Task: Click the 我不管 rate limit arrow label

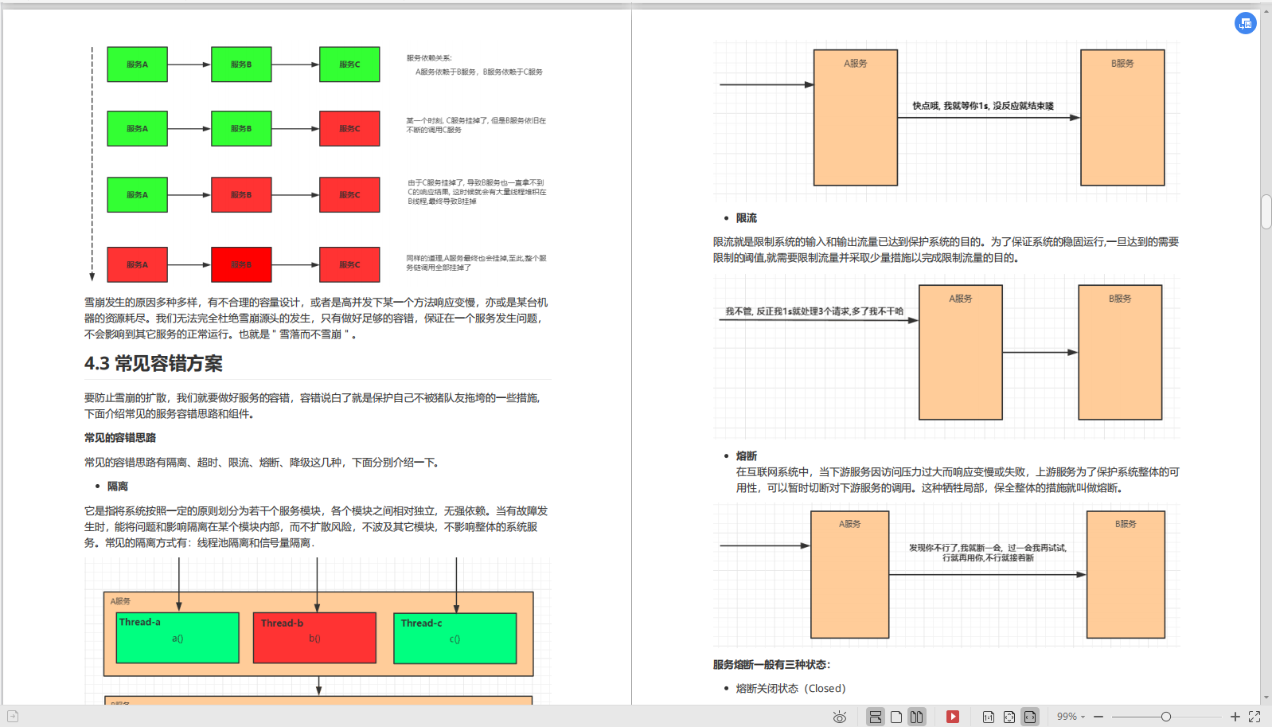Action: coord(814,311)
